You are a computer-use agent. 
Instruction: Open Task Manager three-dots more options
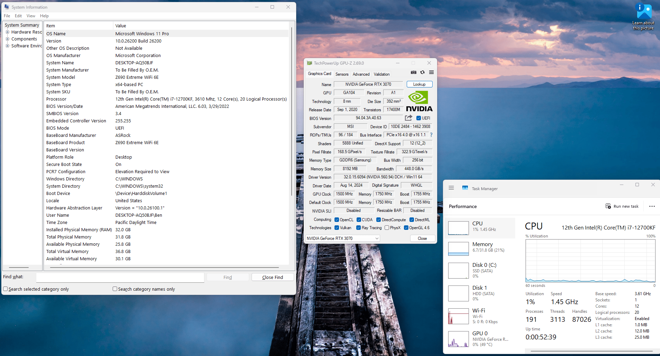[x=652, y=206]
